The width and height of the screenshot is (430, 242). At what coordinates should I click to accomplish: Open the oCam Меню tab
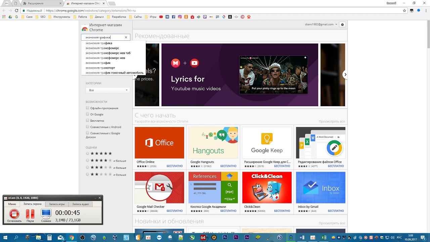click(12, 204)
